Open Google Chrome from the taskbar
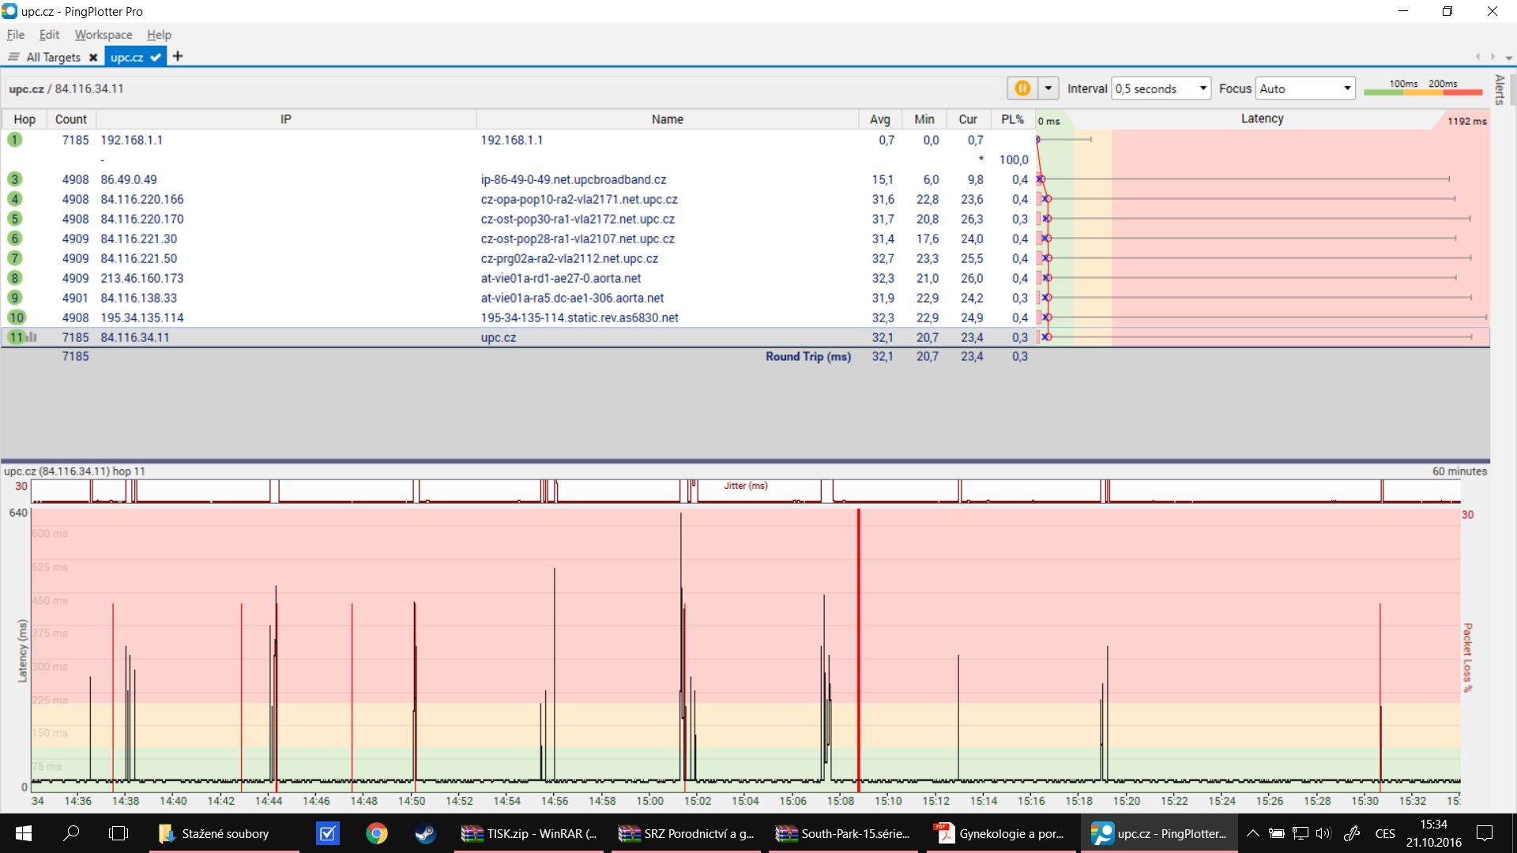1517x853 pixels. 377,833
